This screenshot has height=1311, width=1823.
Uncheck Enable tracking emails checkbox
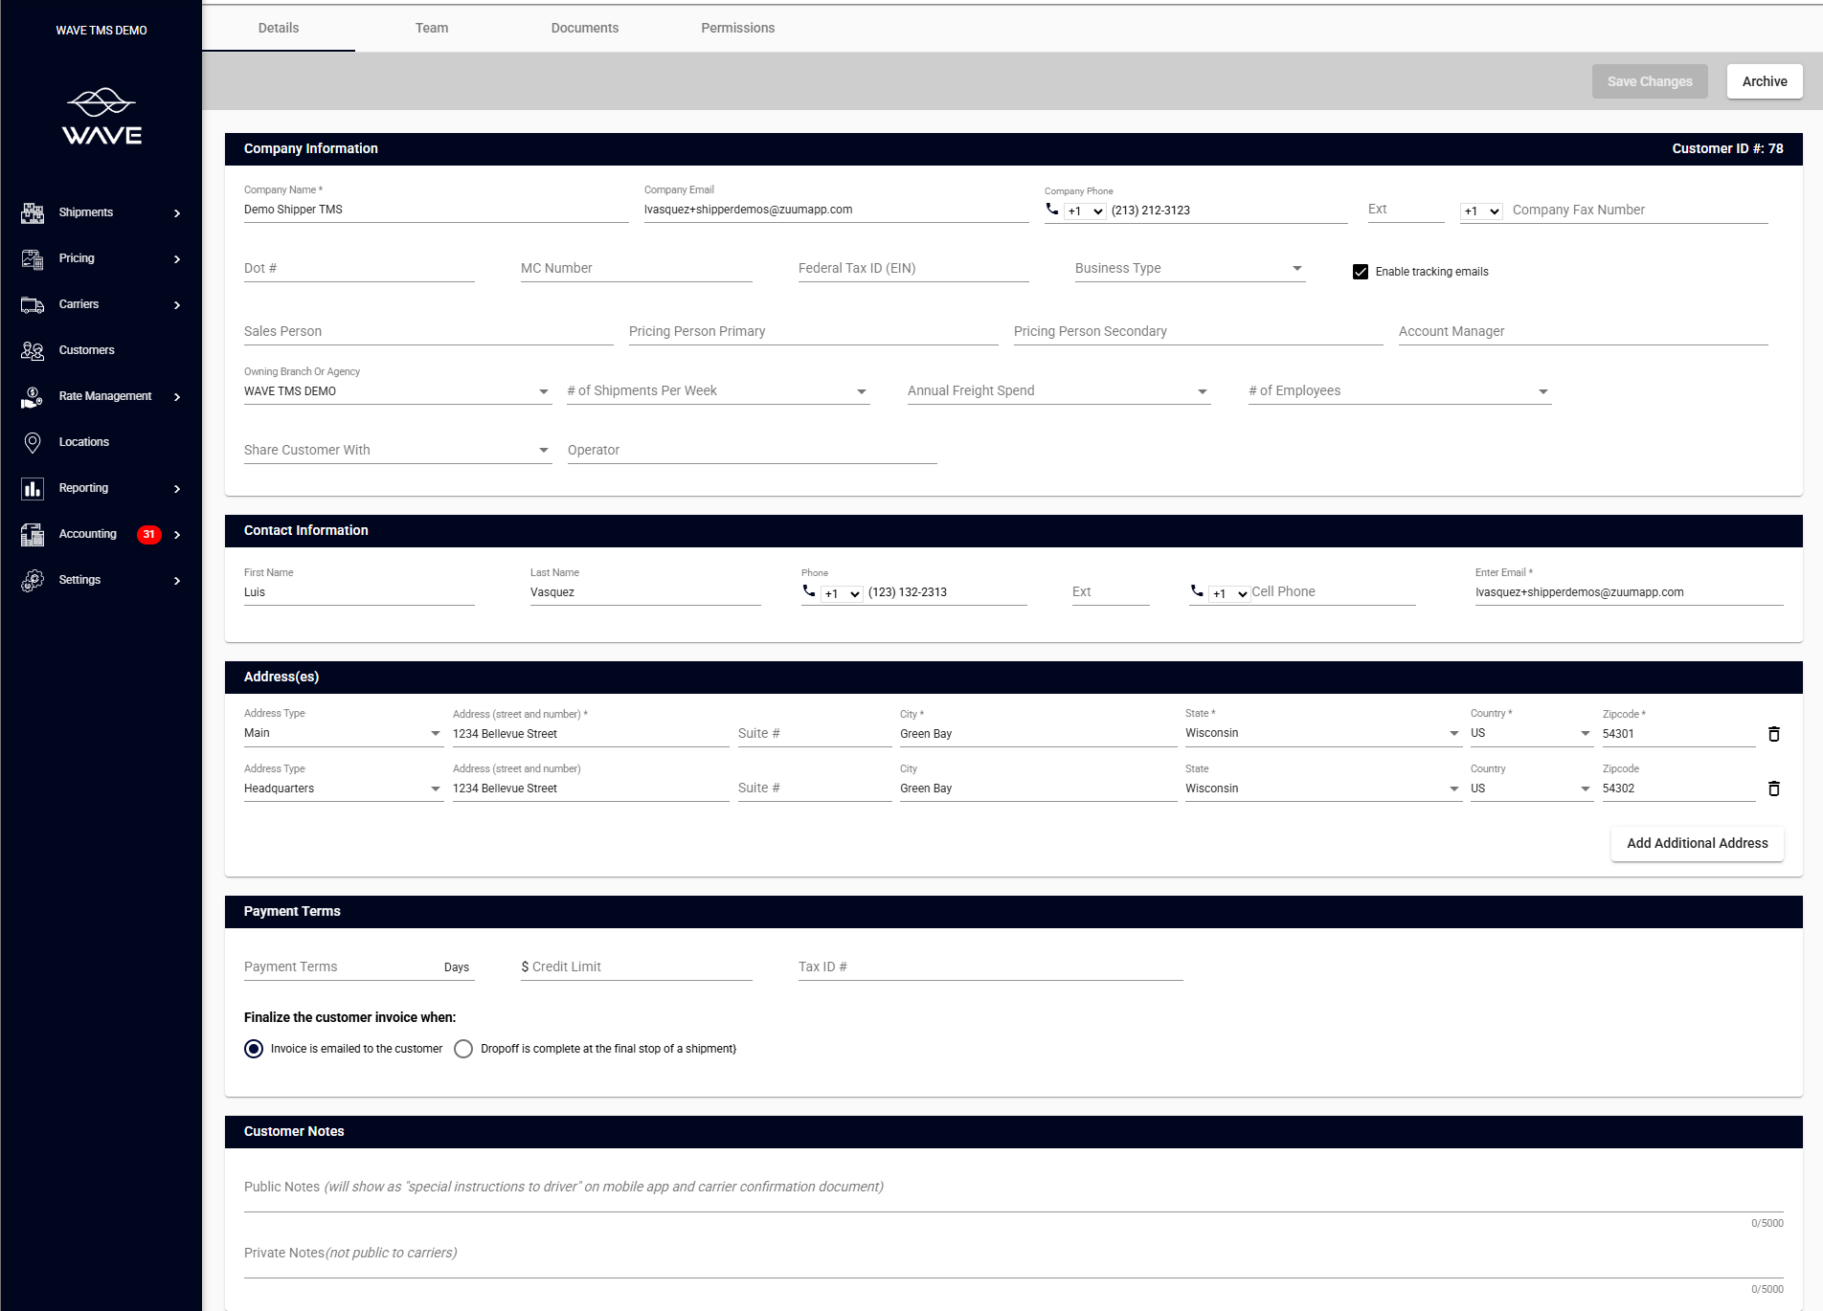1360,272
